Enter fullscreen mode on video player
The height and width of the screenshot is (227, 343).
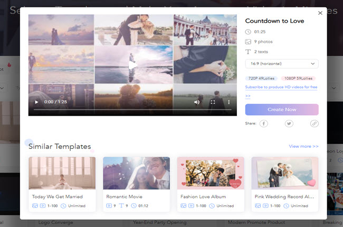(213, 102)
